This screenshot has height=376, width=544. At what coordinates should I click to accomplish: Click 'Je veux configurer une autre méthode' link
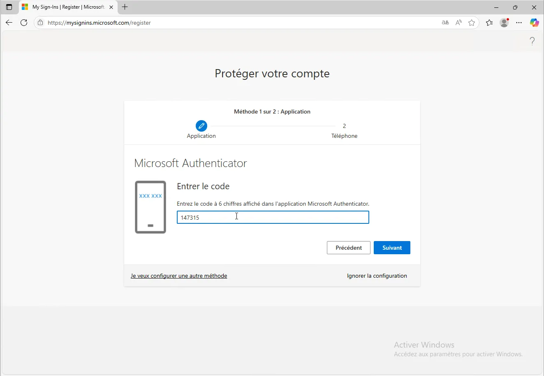(x=179, y=276)
